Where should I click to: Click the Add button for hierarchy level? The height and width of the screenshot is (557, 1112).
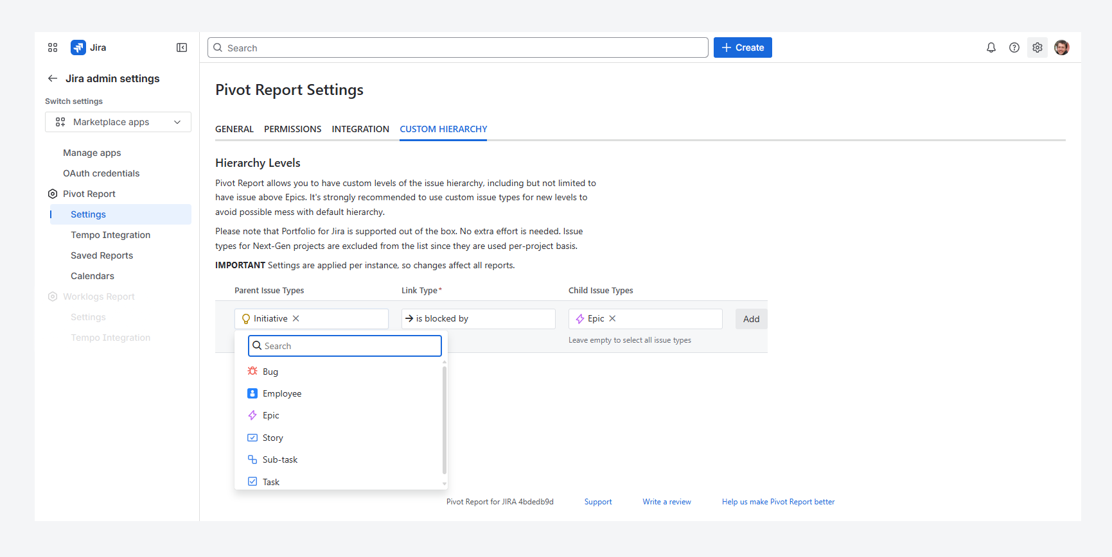[x=752, y=319]
